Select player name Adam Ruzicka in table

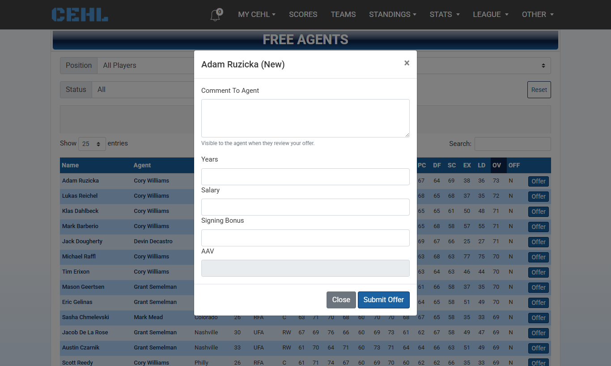pos(81,181)
